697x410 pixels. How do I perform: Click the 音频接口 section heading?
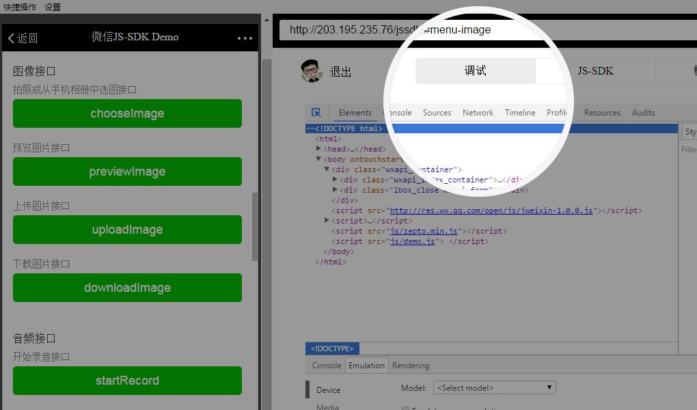pyautogui.click(x=34, y=338)
